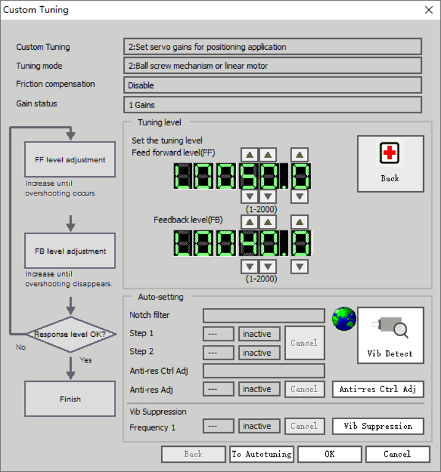Click the 'Increase until overshooting disappears.' text
The width and height of the screenshot is (441, 472).
tap(68, 279)
